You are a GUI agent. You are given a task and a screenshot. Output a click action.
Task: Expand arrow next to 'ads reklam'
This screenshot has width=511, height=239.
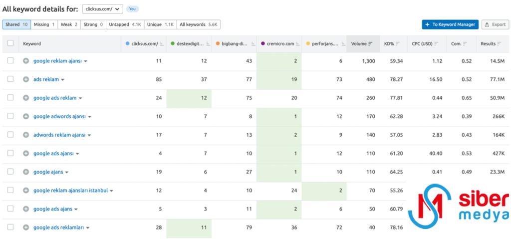[x=62, y=80]
